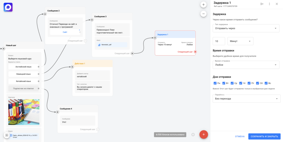Click the test run play icon

pyautogui.click(x=262, y=4)
